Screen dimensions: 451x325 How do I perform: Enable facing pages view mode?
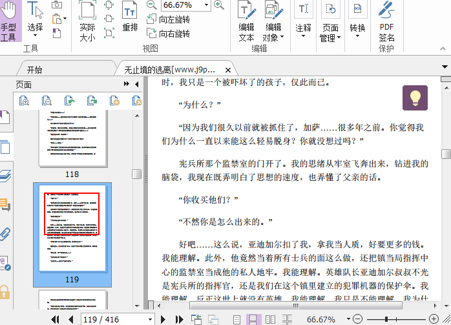coord(270,320)
